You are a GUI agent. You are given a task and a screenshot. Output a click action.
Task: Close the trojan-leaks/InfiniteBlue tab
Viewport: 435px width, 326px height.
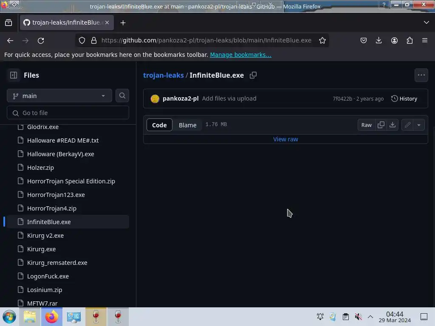pos(107,22)
